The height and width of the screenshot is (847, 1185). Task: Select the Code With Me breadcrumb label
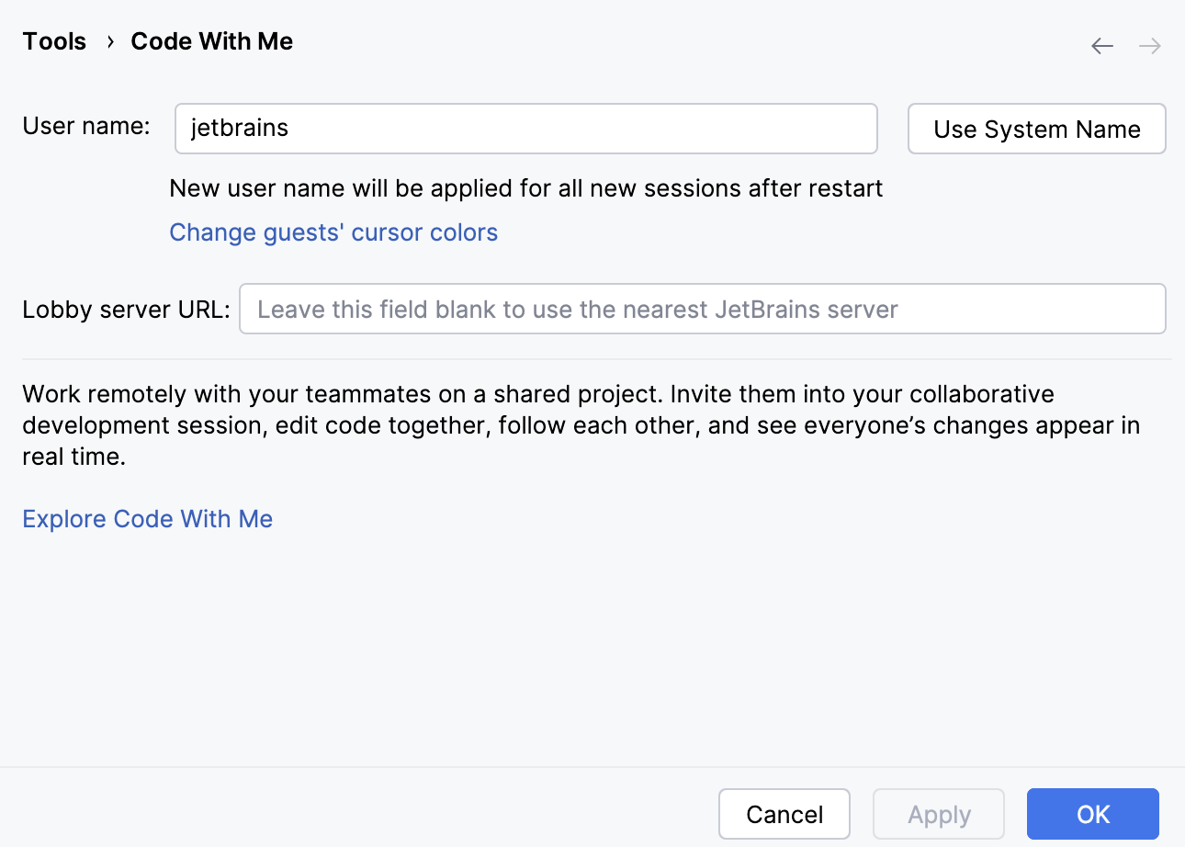211,41
